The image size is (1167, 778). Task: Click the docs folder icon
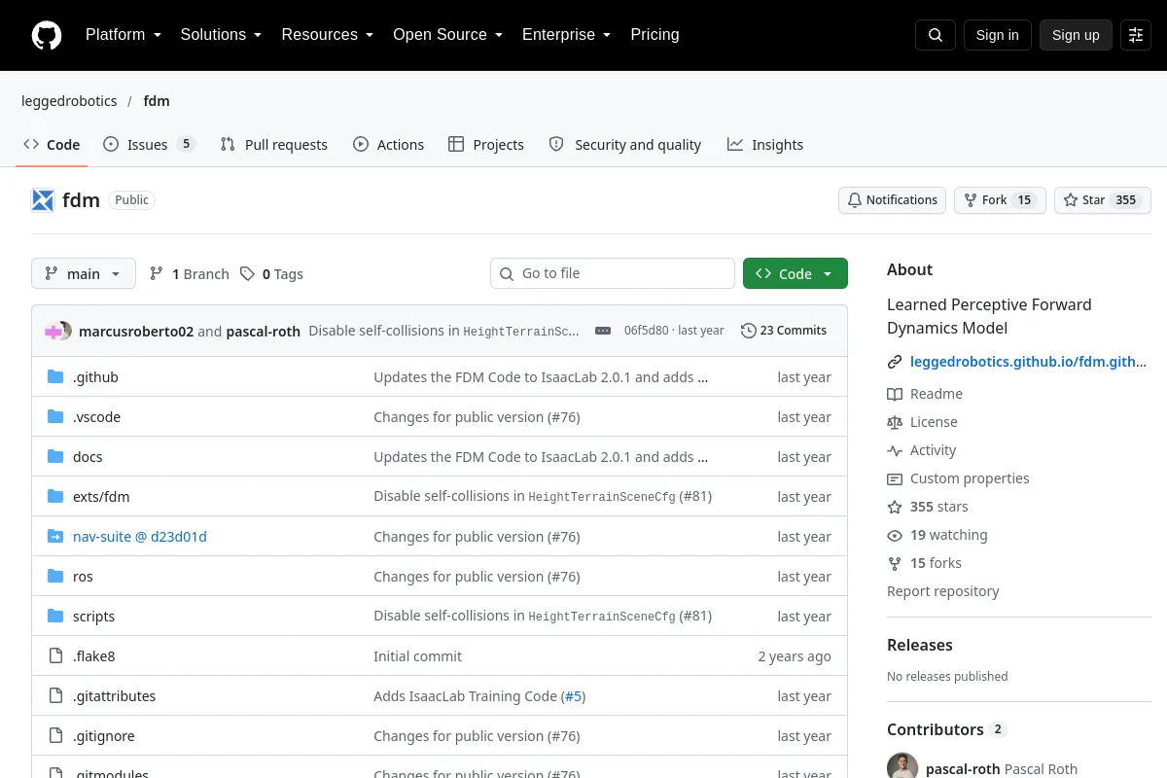55,457
